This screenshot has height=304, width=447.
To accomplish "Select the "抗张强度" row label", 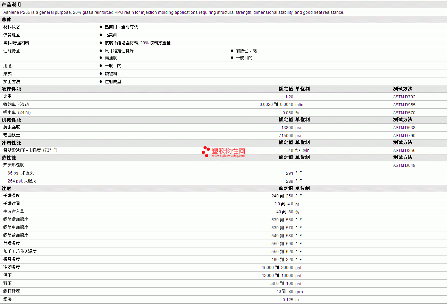I will click(x=12, y=127).
